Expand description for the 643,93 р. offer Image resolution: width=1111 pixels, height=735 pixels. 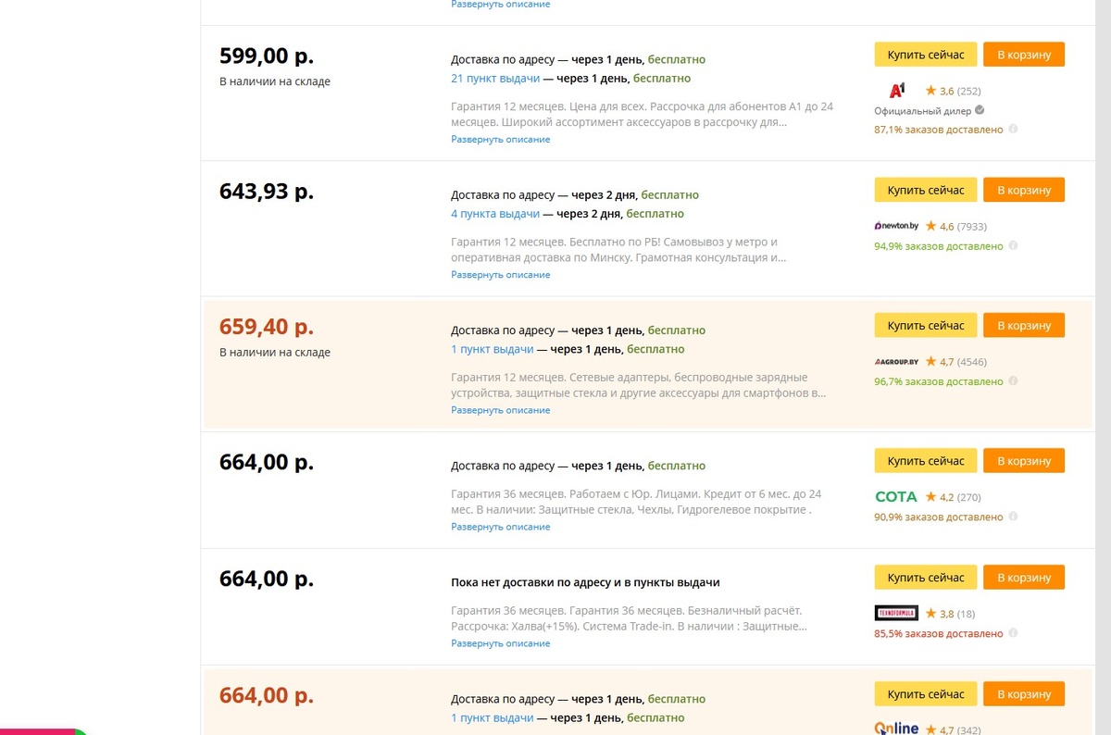(x=500, y=275)
